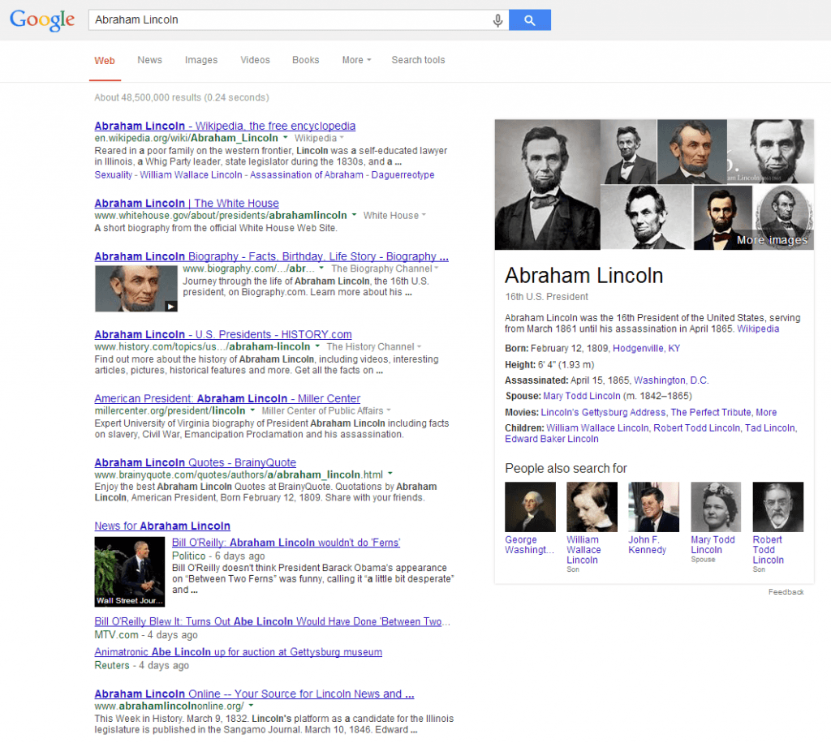Image resolution: width=831 pixels, height=743 pixels.
Task: Open the Edward Baker Lincoln link
Action: pos(552,439)
